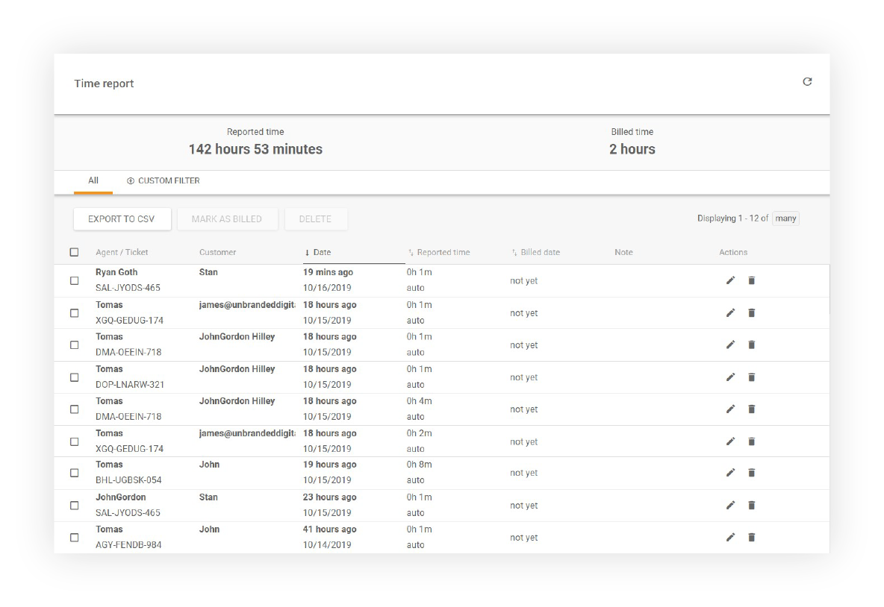Click the Delete button in the toolbar
Screen dimensions: 884x607
316,218
